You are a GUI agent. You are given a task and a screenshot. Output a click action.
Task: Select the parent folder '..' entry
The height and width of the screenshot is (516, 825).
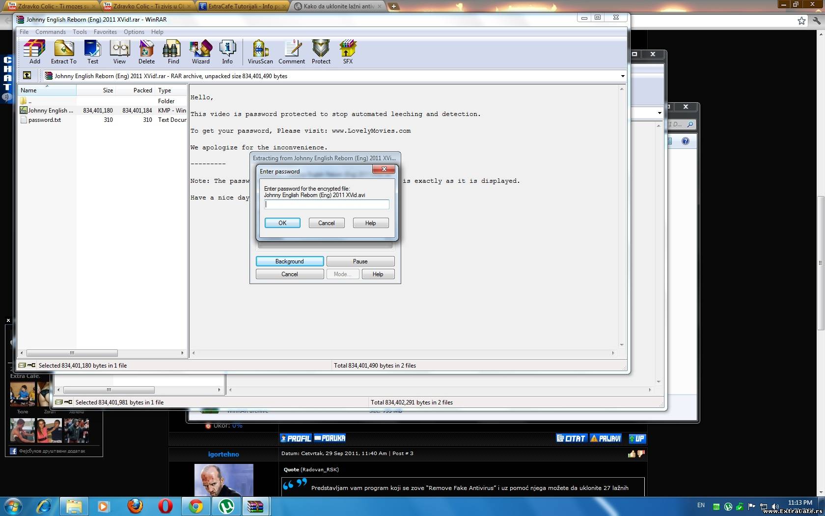pos(103,101)
